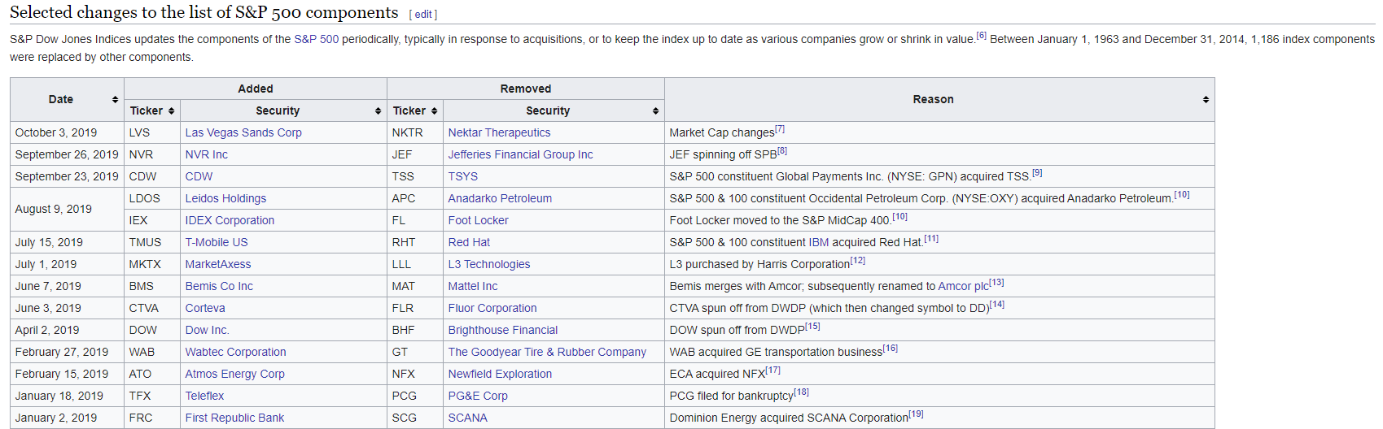Open the SCANA link
This screenshot has width=1383, height=429.
[x=468, y=418]
